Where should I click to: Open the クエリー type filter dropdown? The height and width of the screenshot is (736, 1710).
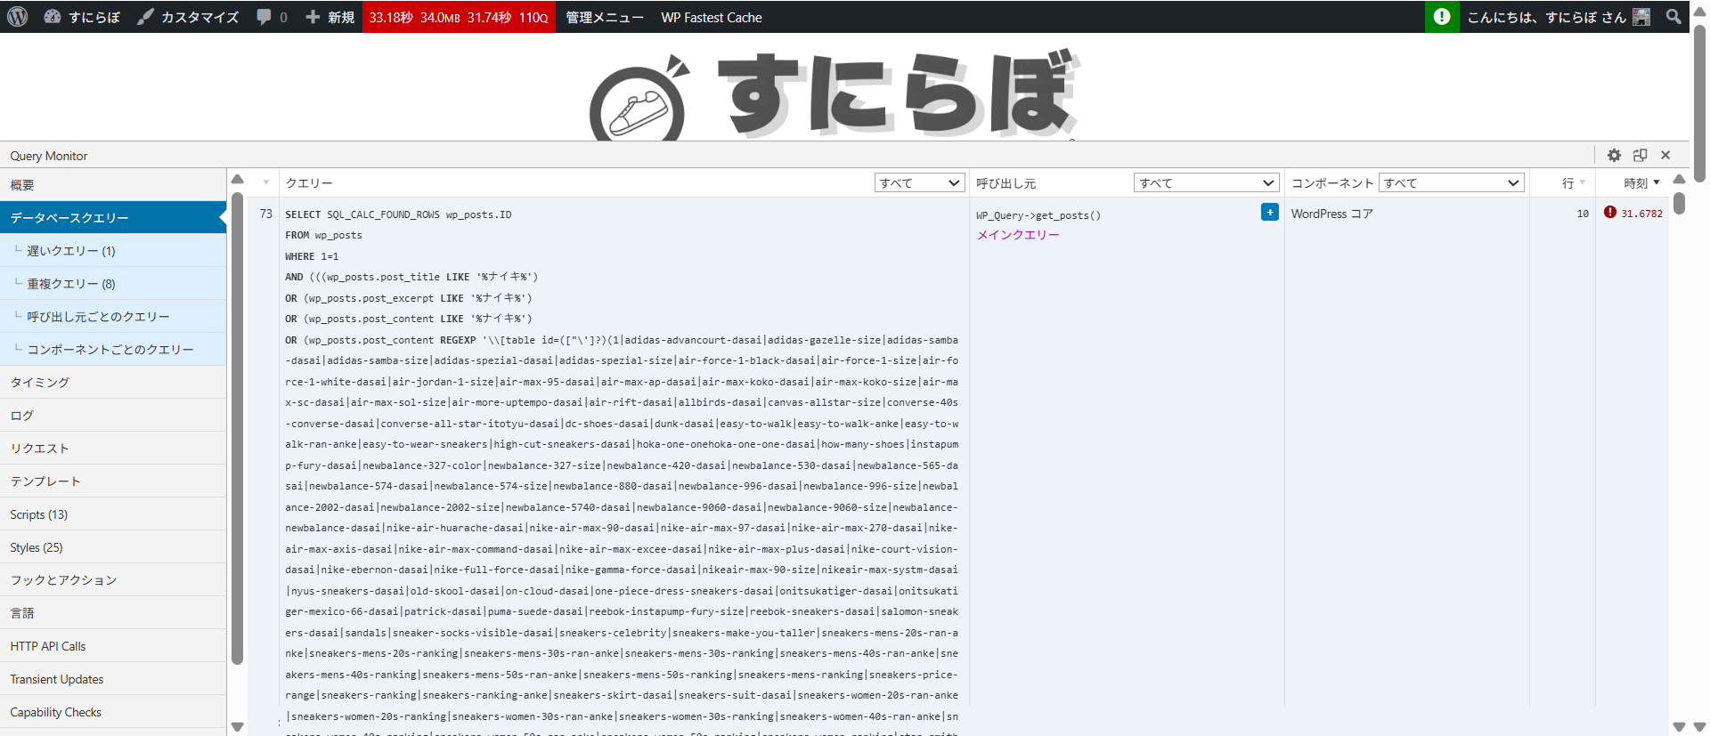pyautogui.click(x=920, y=182)
